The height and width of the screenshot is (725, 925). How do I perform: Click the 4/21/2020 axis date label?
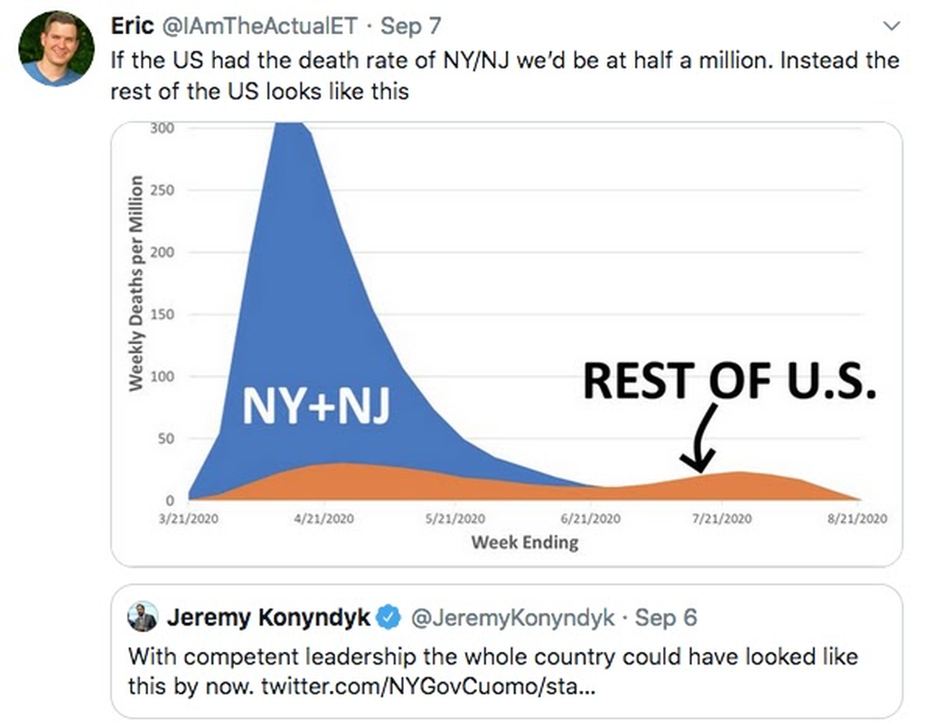[322, 518]
